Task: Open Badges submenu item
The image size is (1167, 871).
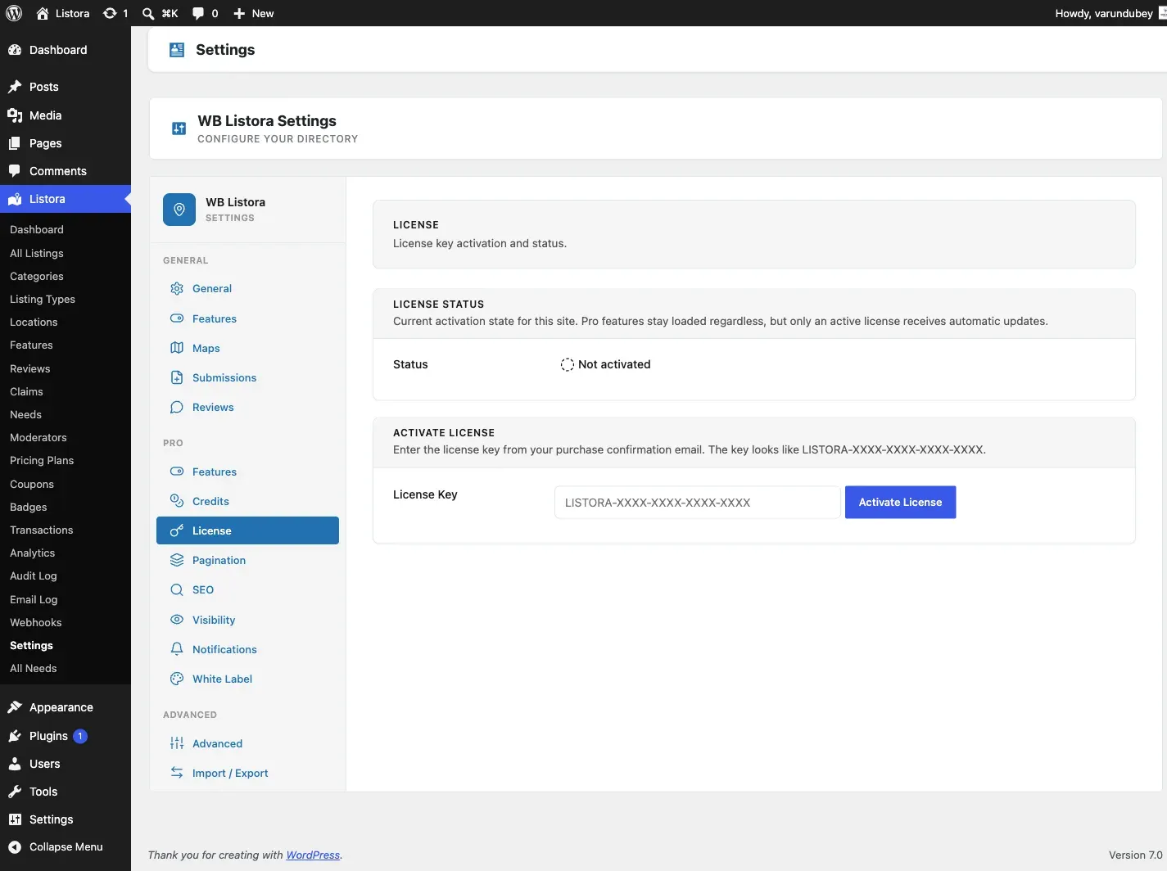Action: click(29, 507)
